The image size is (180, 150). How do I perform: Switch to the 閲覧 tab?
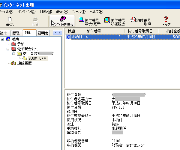(16, 33)
